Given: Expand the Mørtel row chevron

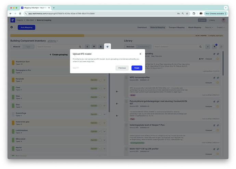Looking at the screenshot, I should (104, 149).
